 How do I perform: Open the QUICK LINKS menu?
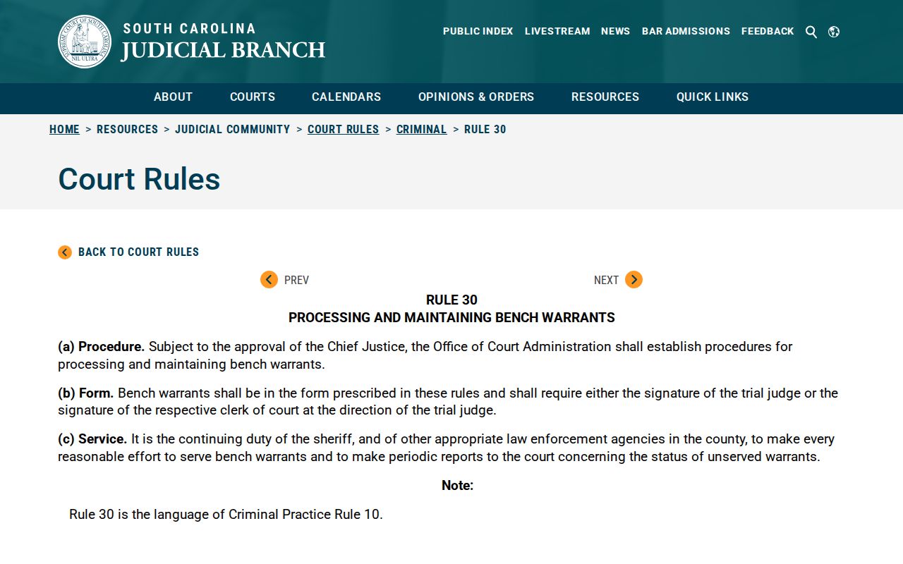coord(713,97)
